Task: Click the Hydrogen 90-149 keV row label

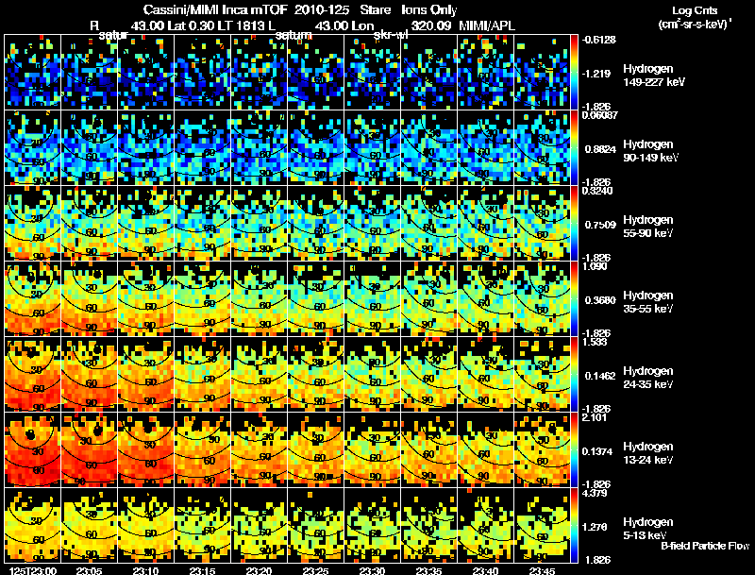Action: click(650, 151)
